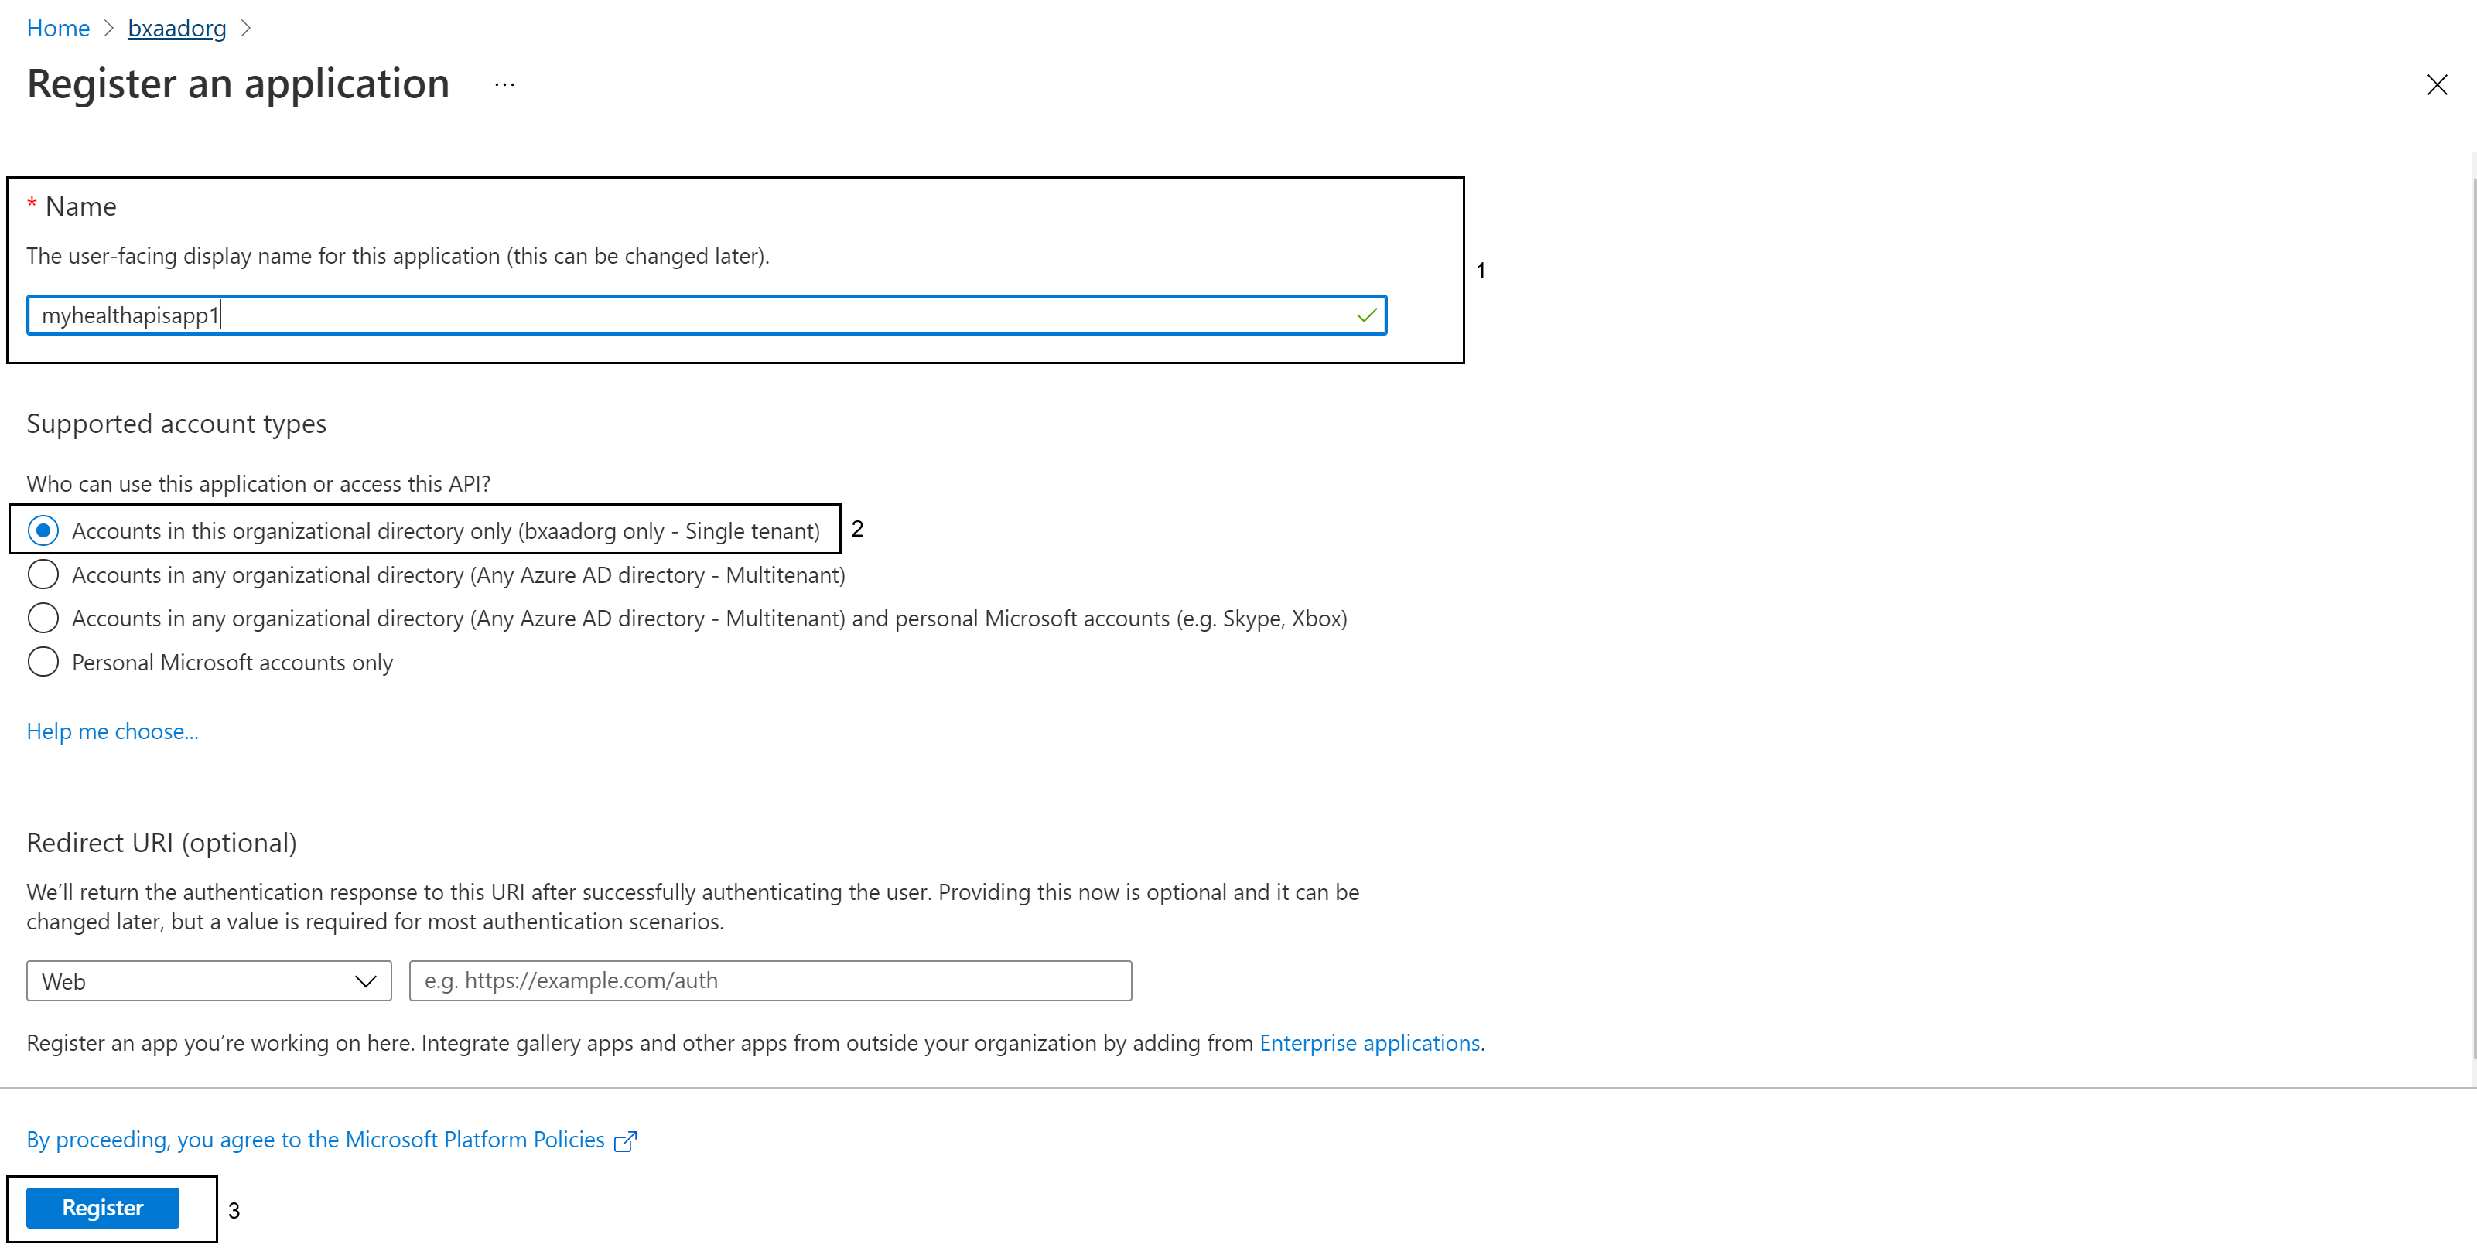This screenshot has width=2477, height=1258.
Task: Select Personal Microsoft accounts only option
Action: (x=210, y=662)
